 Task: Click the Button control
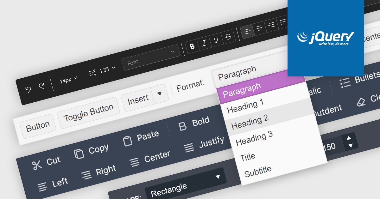38,124
